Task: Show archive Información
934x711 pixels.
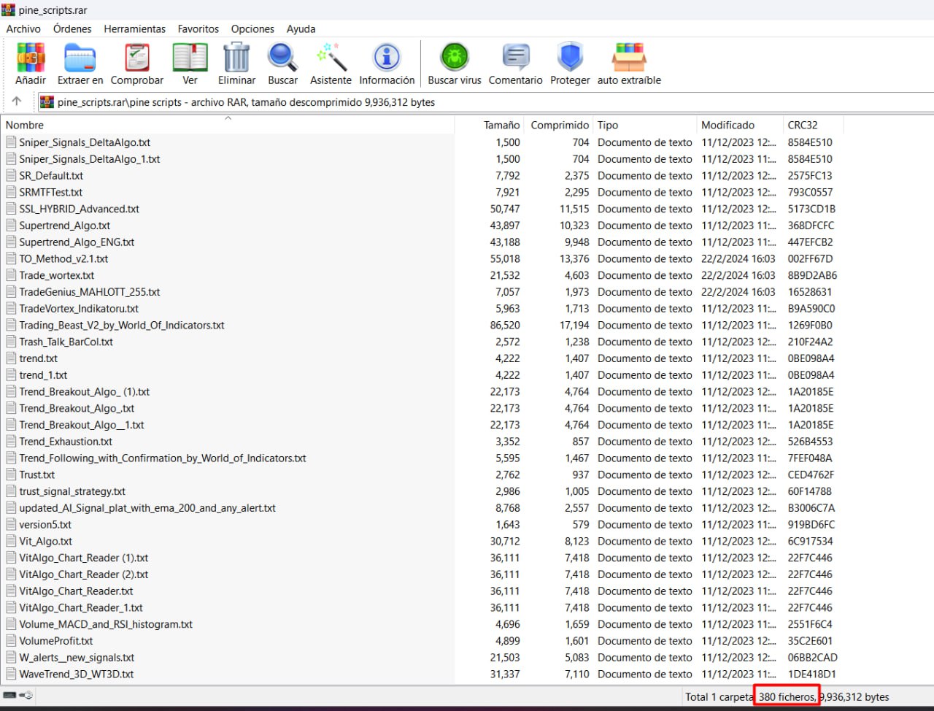Action: pyautogui.click(x=387, y=64)
